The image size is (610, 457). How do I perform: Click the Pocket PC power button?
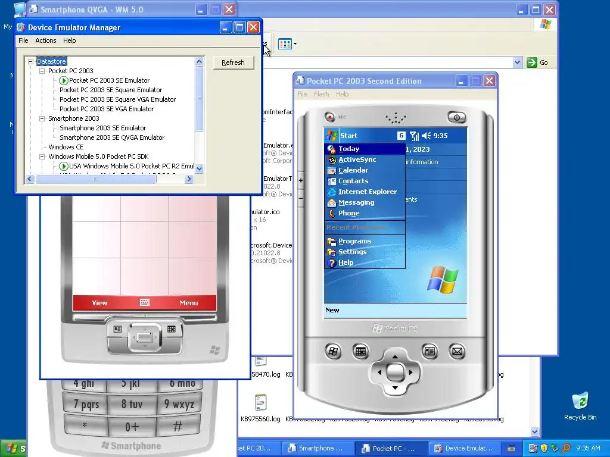pyautogui.click(x=457, y=117)
